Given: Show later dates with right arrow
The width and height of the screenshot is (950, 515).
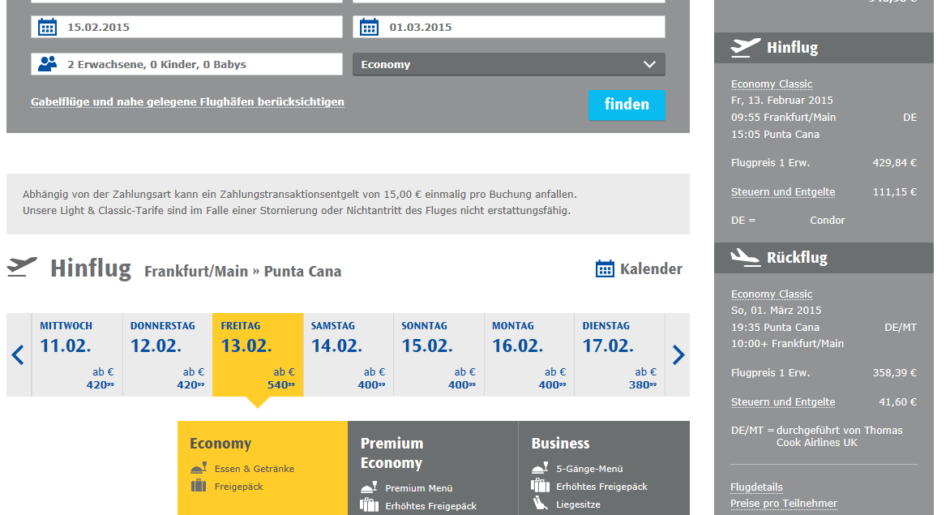Looking at the screenshot, I should coord(678,355).
